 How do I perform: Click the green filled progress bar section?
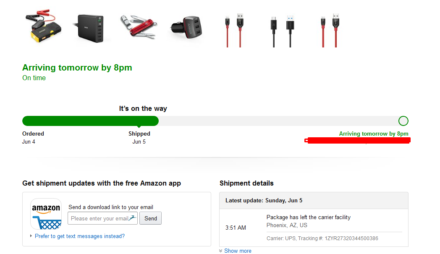click(x=90, y=121)
